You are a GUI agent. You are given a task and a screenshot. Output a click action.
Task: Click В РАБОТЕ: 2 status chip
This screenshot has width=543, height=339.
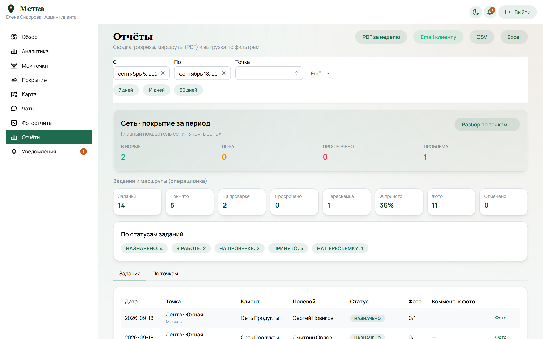(191, 248)
